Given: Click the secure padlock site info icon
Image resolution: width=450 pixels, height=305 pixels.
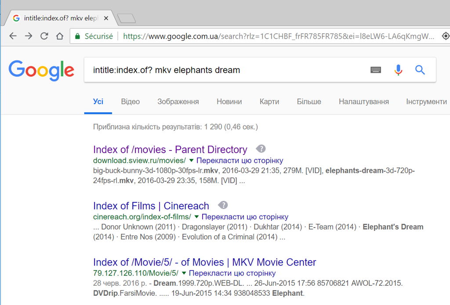Looking at the screenshot, I should coord(77,36).
